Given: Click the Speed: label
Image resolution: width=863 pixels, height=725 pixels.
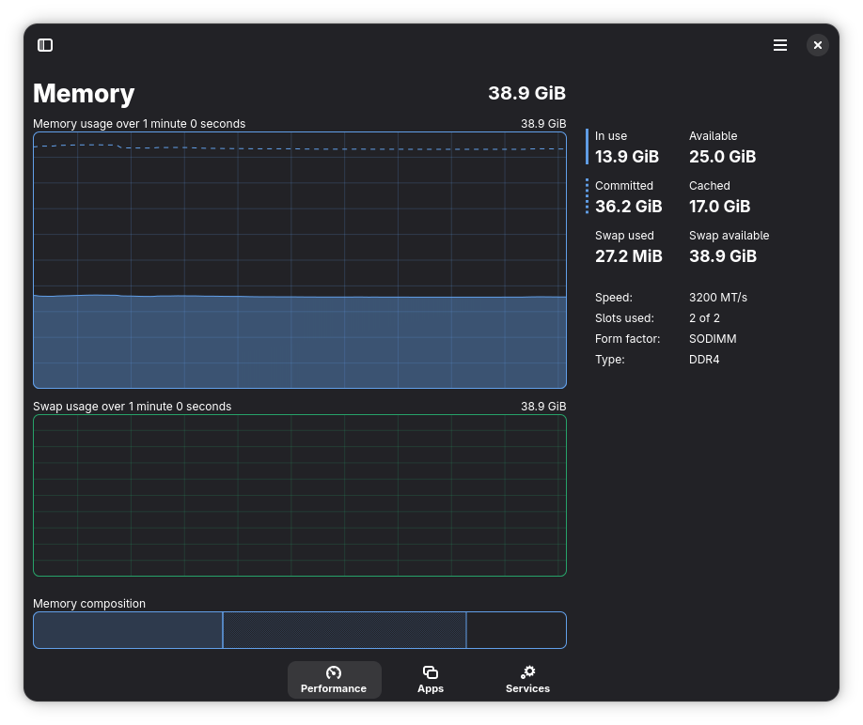Looking at the screenshot, I should coord(614,298).
